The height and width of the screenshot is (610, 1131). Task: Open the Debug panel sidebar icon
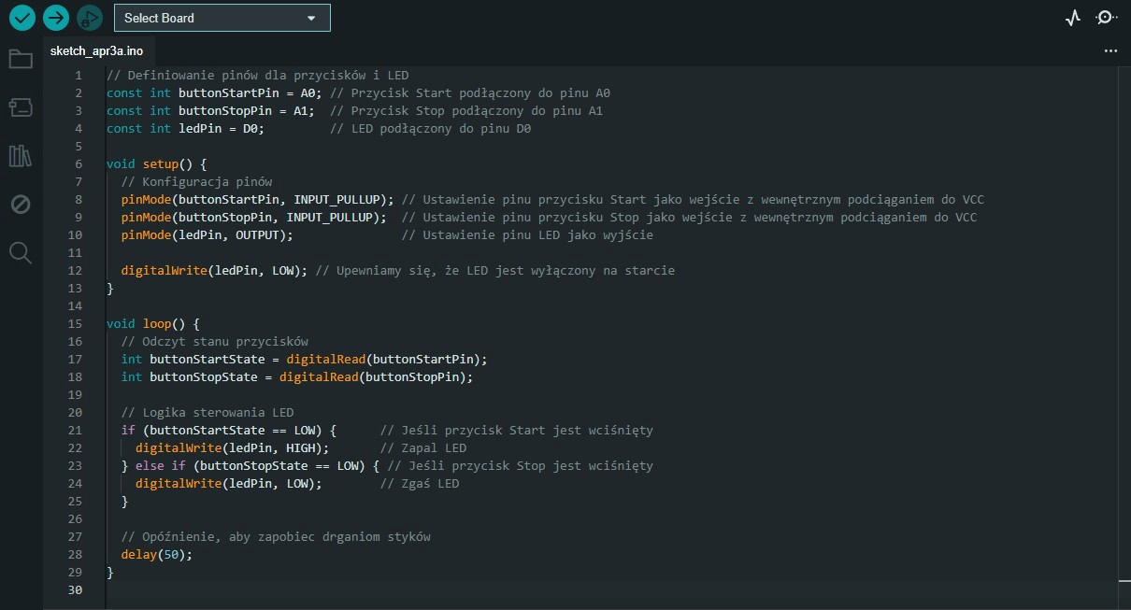coord(21,204)
